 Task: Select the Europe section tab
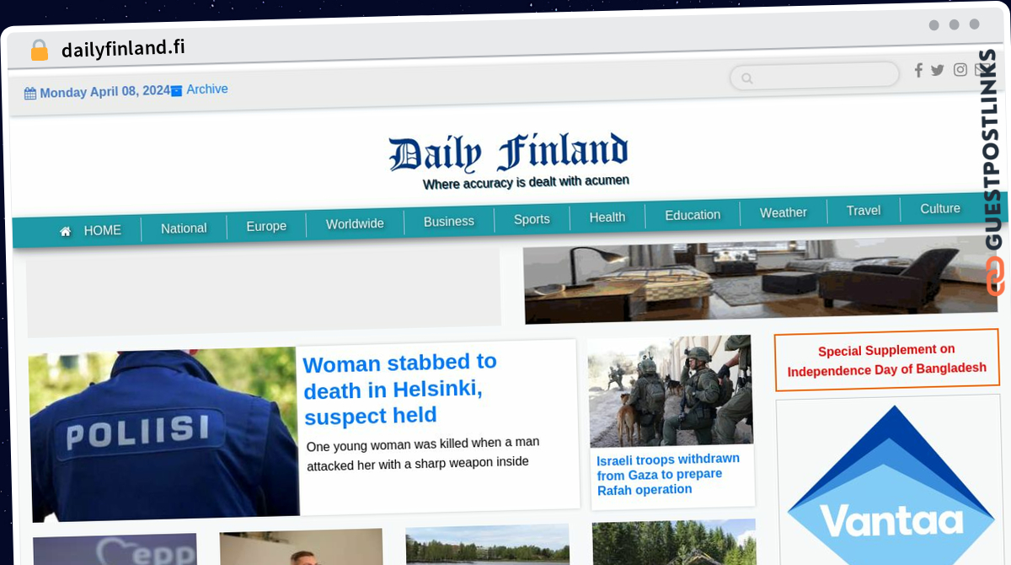pyautogui.click(x=266, y=226)
